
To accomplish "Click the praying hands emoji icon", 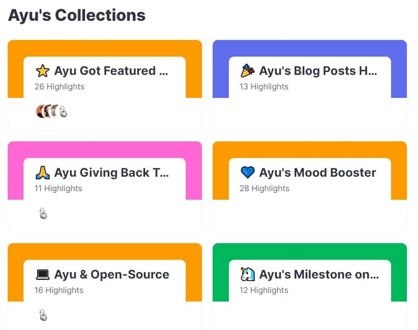I will pyautogui.click(x=42, y=173).
